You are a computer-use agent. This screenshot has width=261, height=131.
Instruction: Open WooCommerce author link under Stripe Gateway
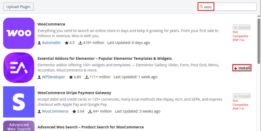click(55, 112)
